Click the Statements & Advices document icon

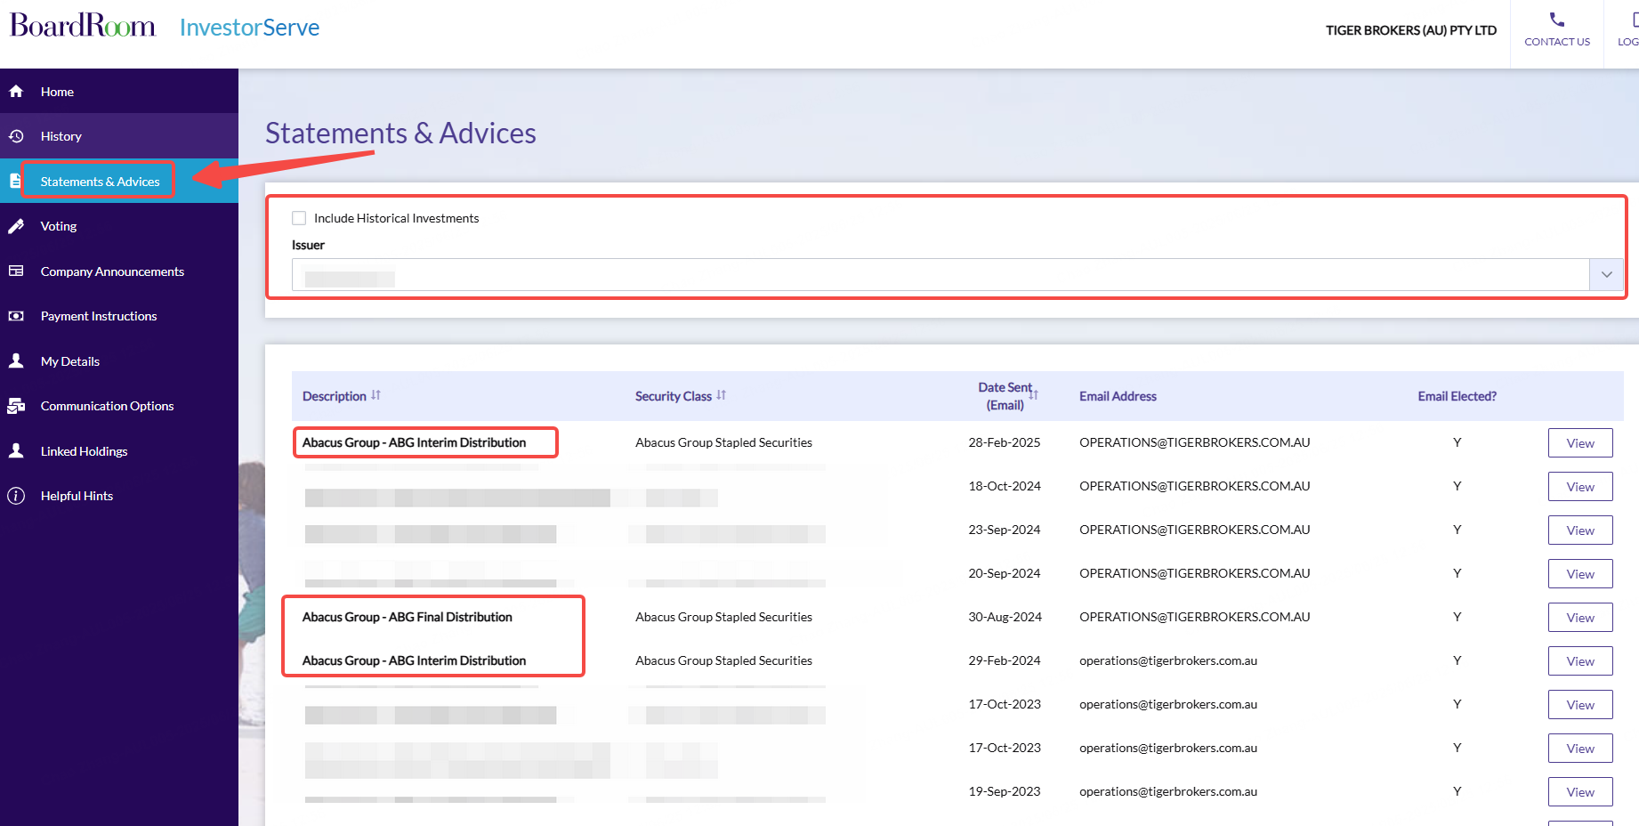(x=15, y=181)
